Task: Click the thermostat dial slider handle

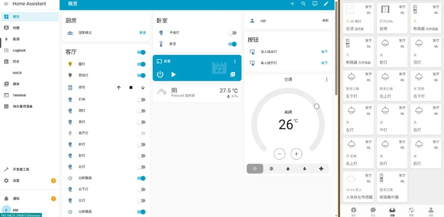Action: click(x=316, y=107)
